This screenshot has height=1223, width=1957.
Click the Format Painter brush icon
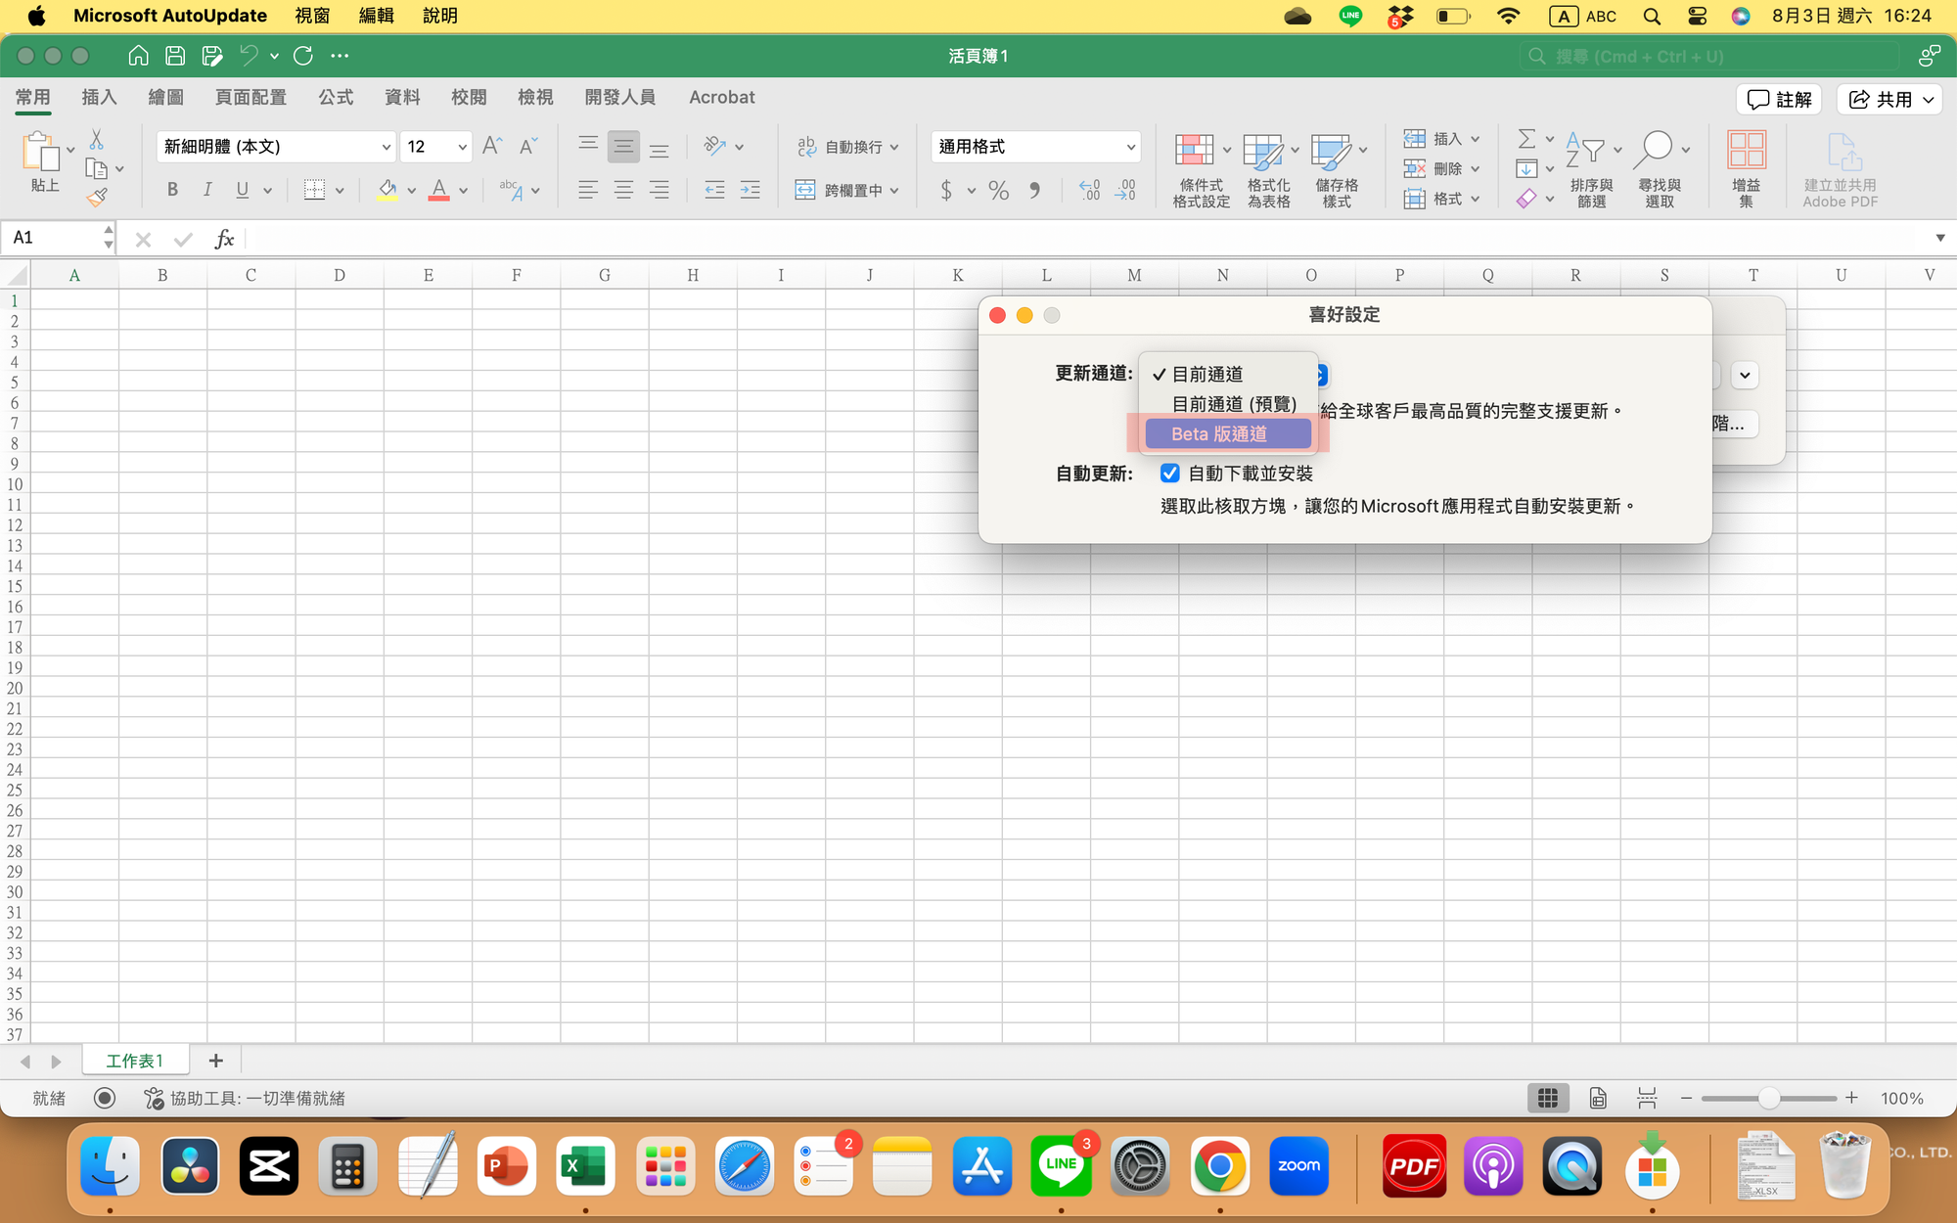[x=96, y=199]
